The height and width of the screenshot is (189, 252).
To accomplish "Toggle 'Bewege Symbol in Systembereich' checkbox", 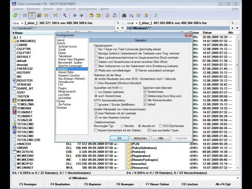I will tap(96, 54).
